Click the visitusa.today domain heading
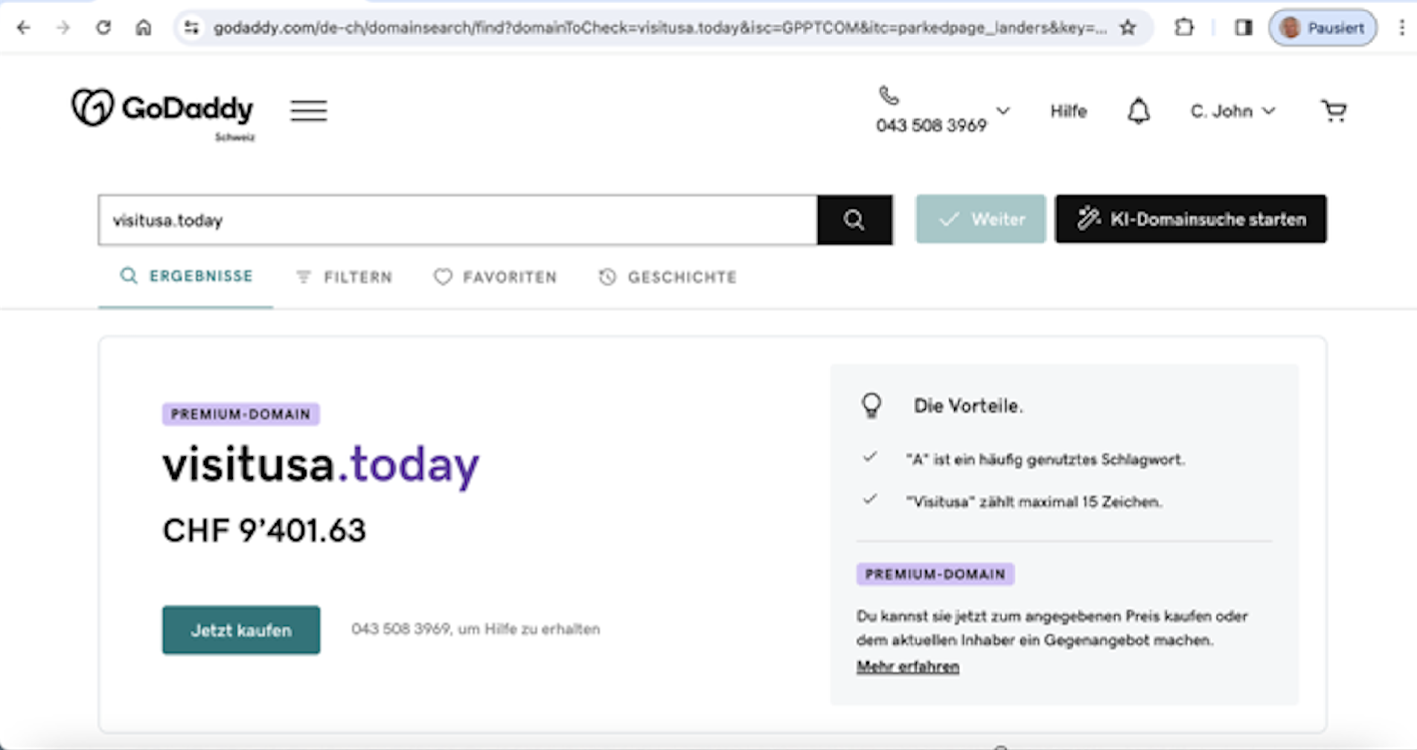Viewport: 1417px width, 750px height. point(321,465)
